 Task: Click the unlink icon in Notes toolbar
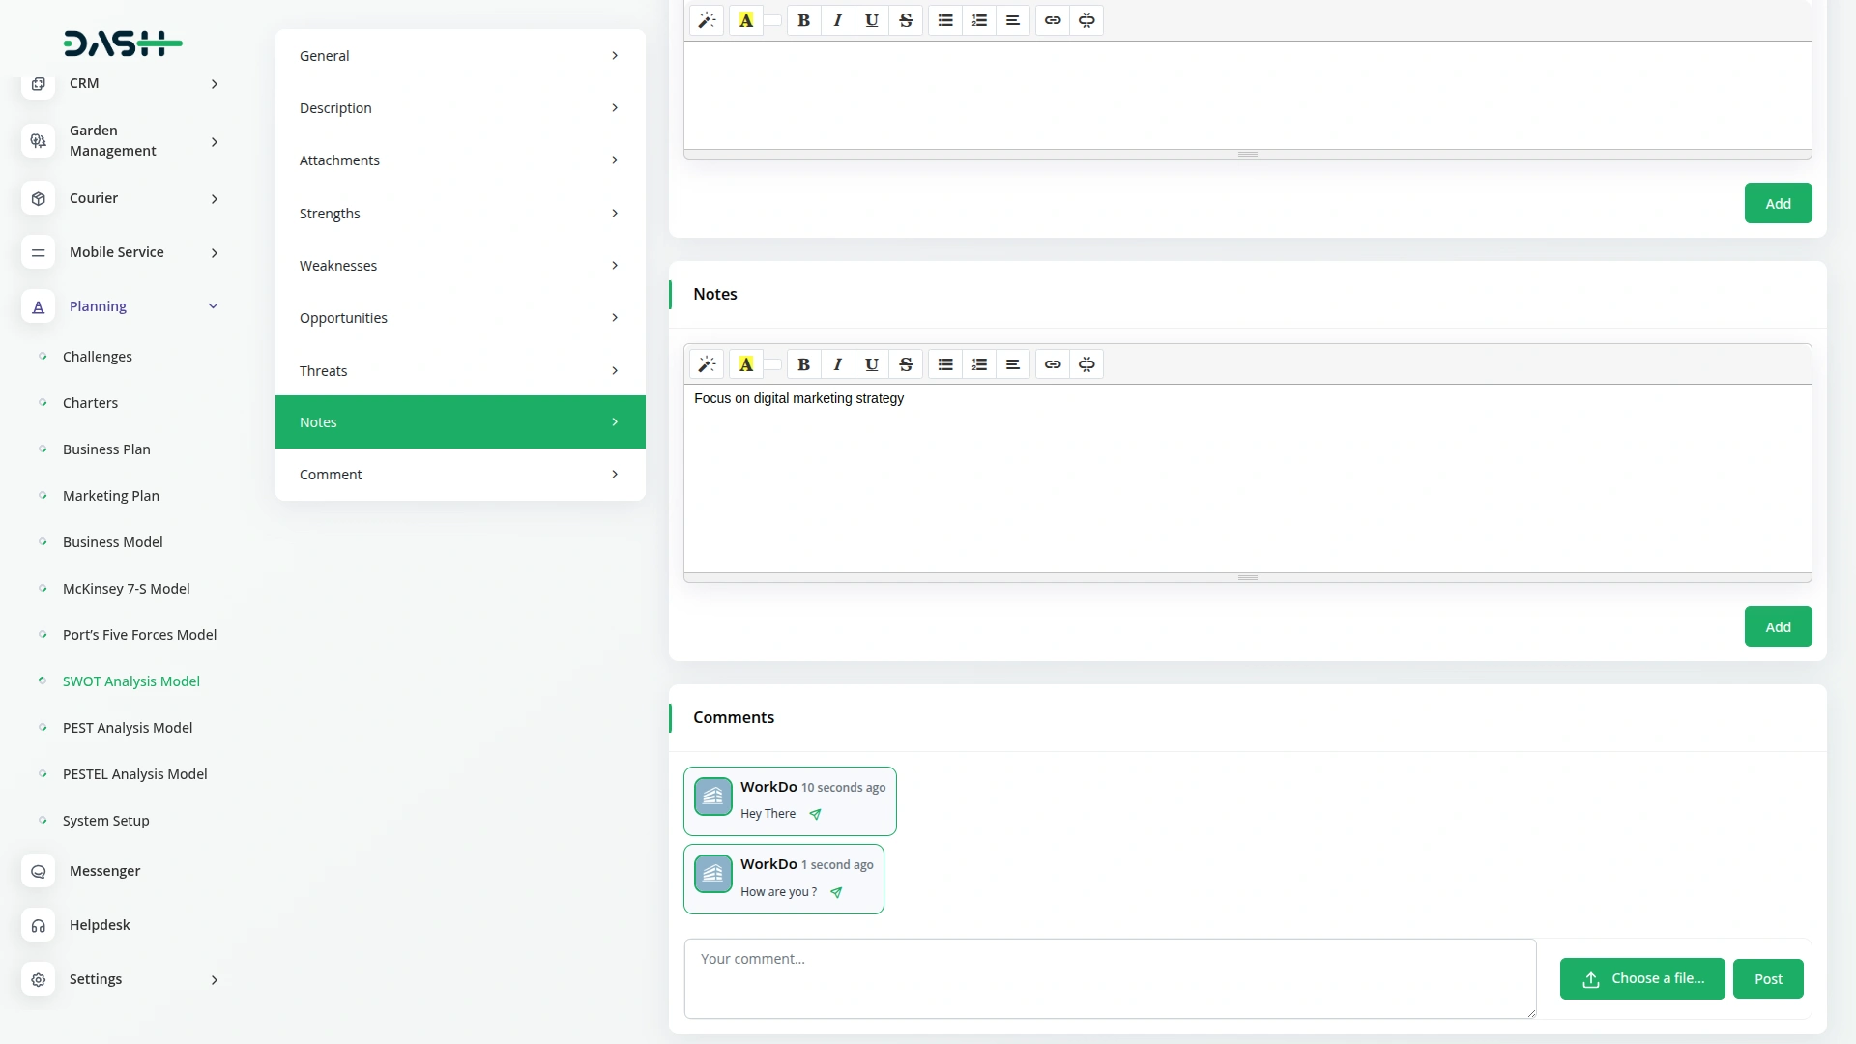coord(1087,364)
